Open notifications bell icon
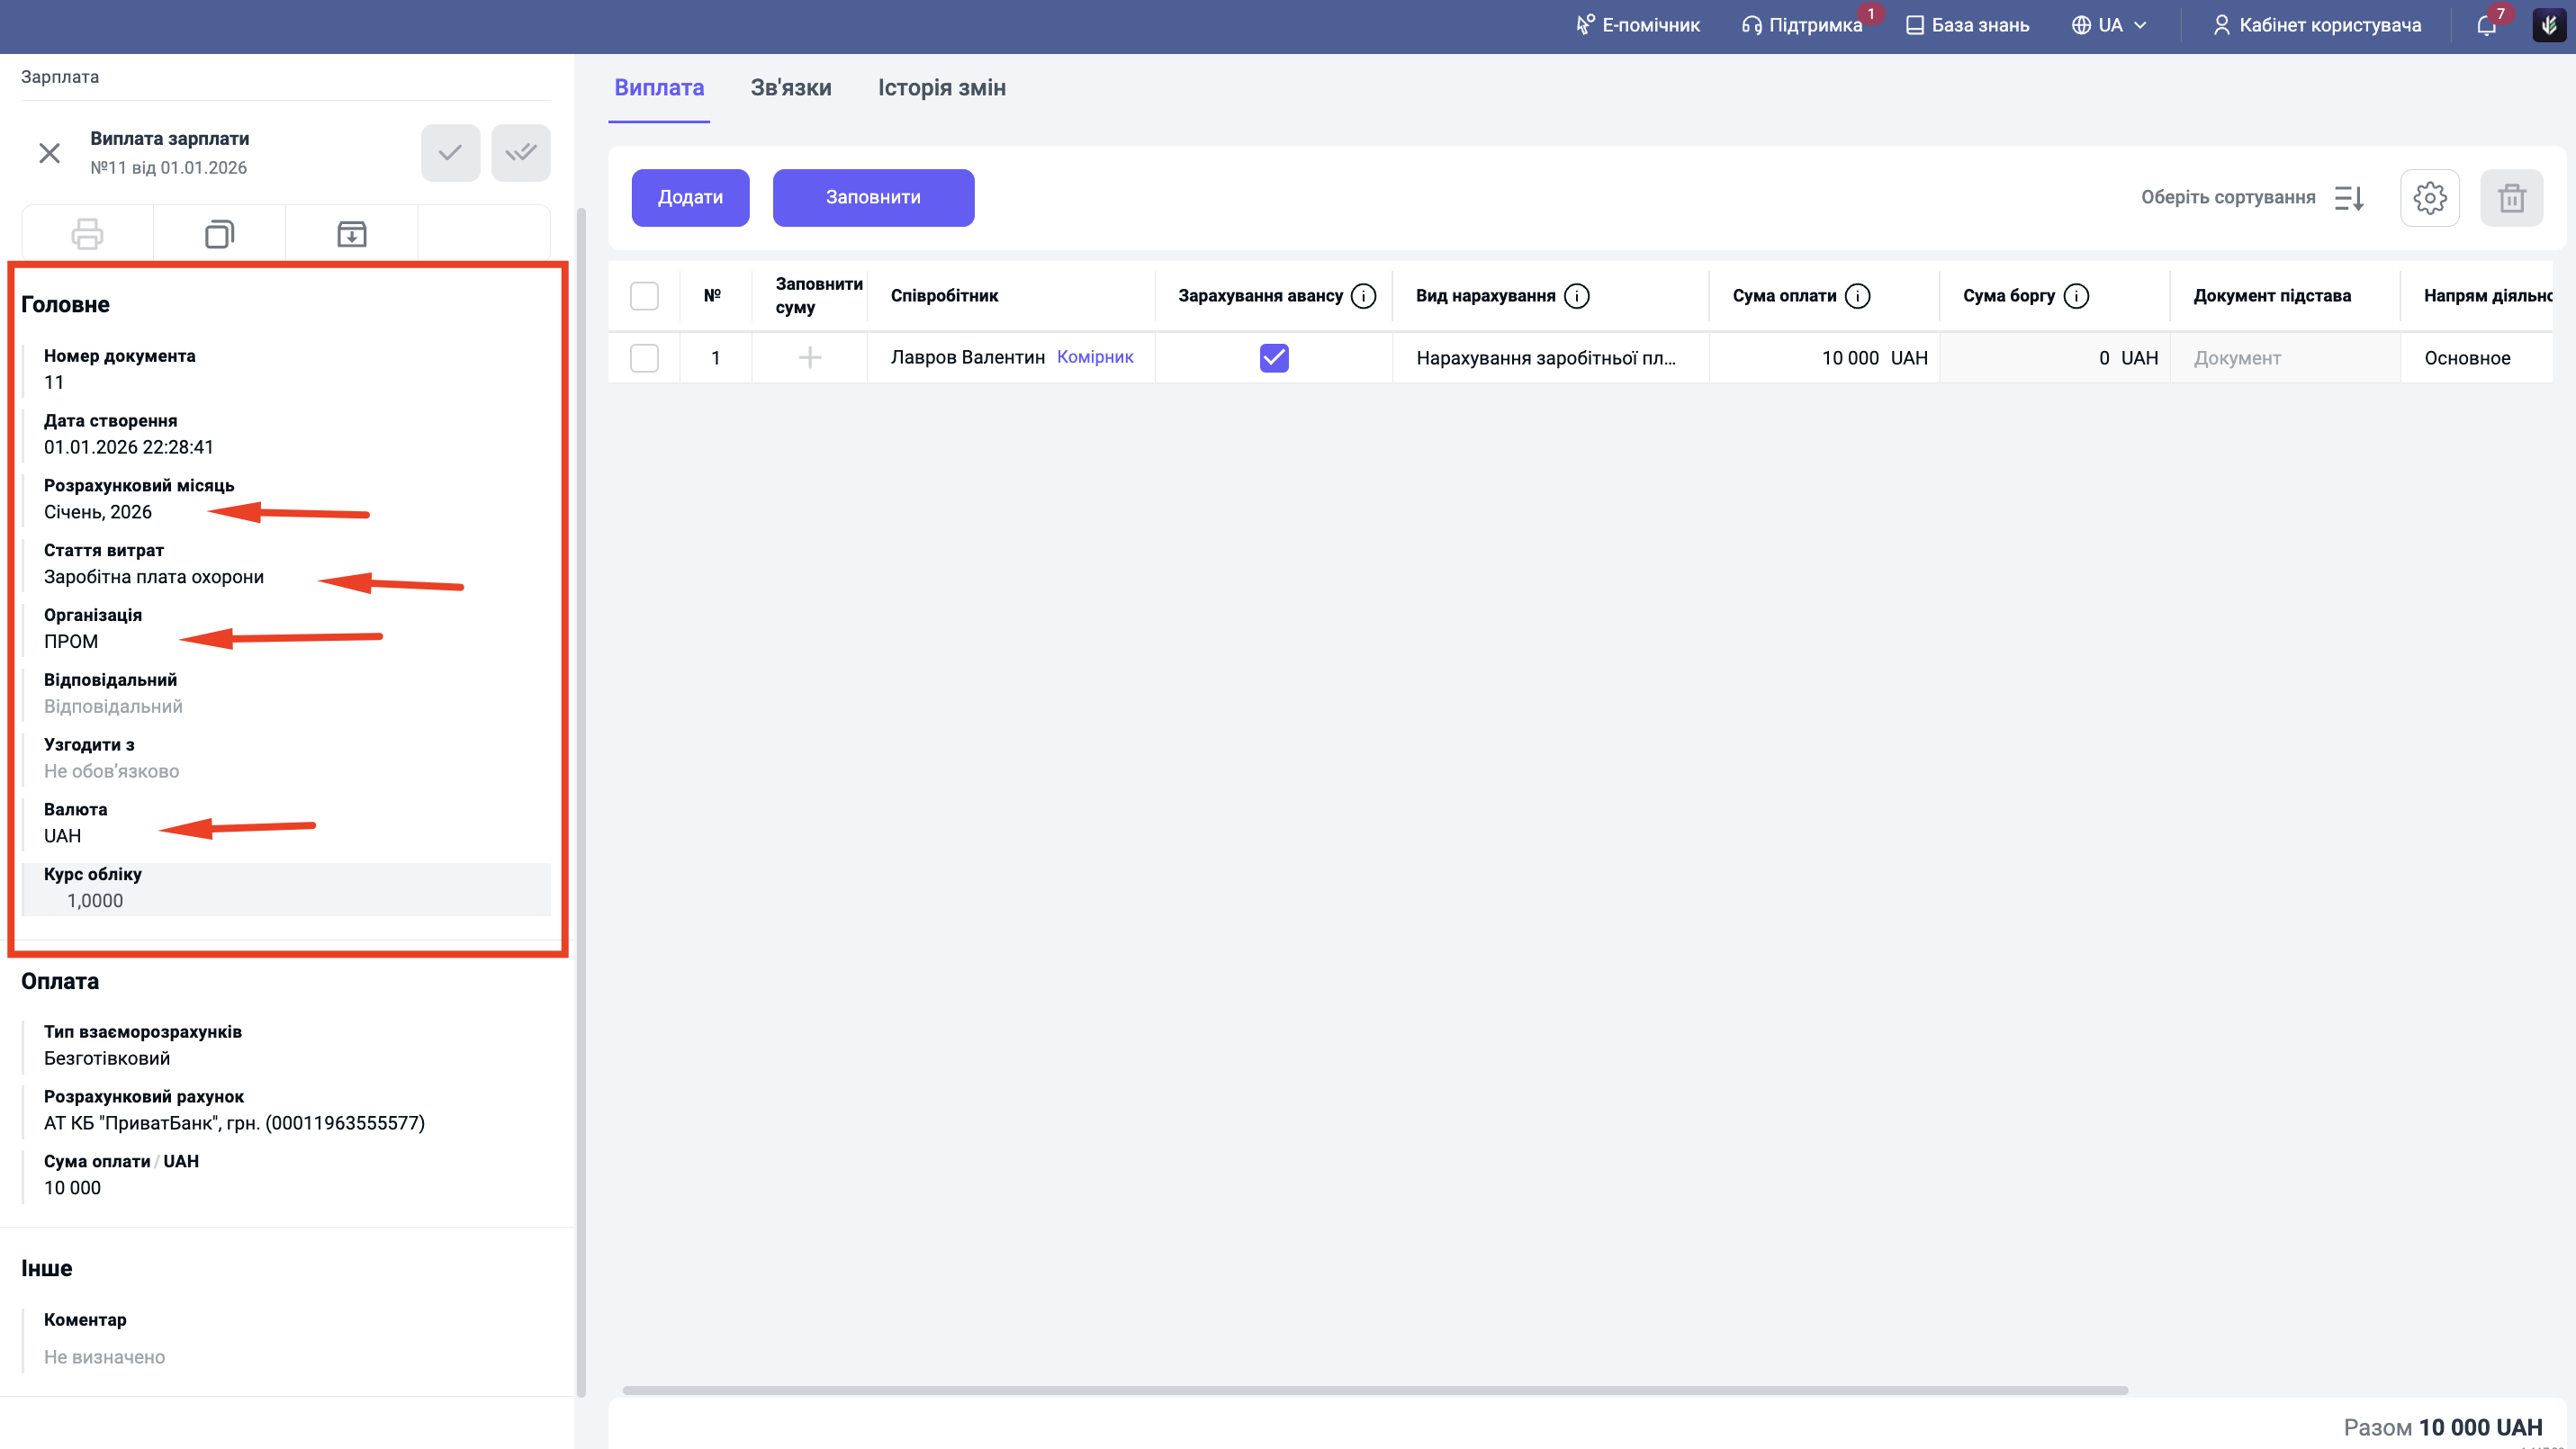The width and height of the screenshot is (2576, 1449). coord(2486,26)
